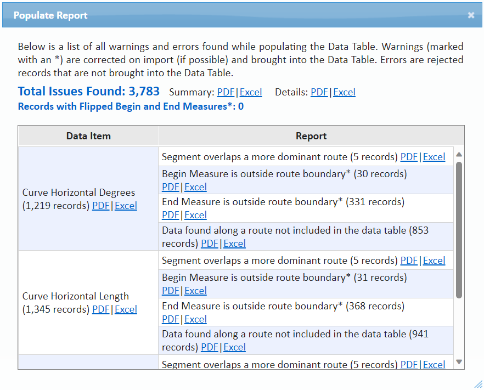Click the Total Issues Found: 3,783 text
The height and width of the screenshot is (390, 484).
(x=88, y=91)
